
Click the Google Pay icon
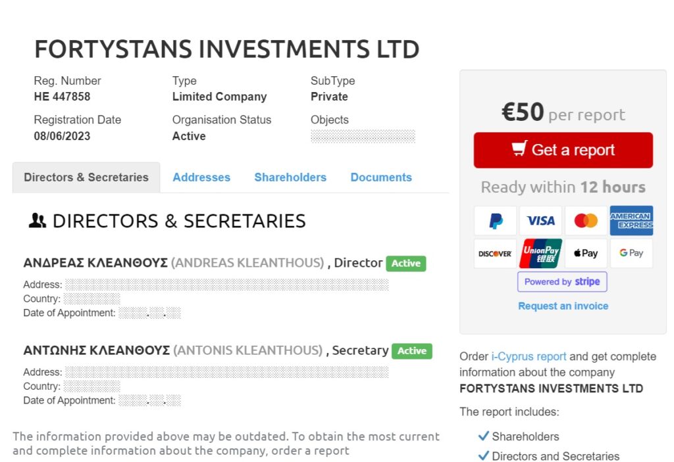point(631,254)
